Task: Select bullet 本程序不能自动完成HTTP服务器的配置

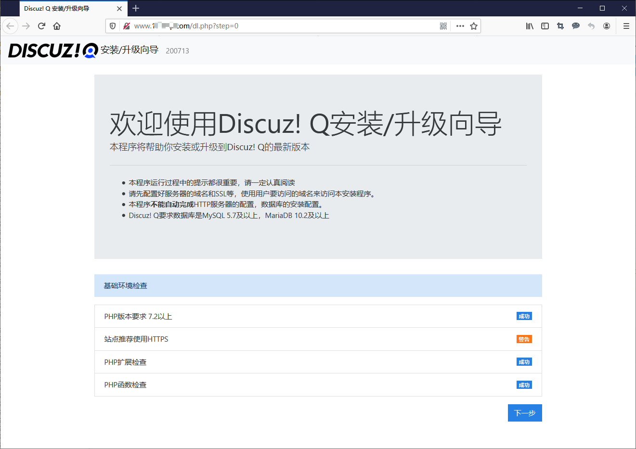Action: (226, 205)
